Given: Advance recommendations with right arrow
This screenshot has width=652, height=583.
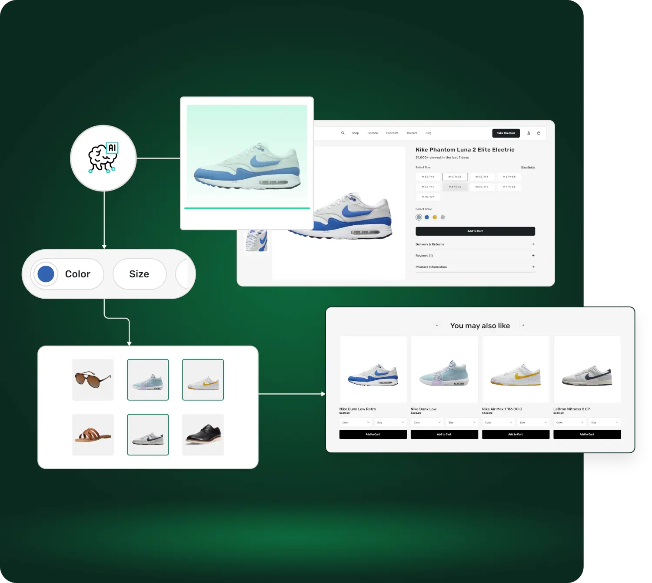Looking at the screenshot, I should [523, 325].
